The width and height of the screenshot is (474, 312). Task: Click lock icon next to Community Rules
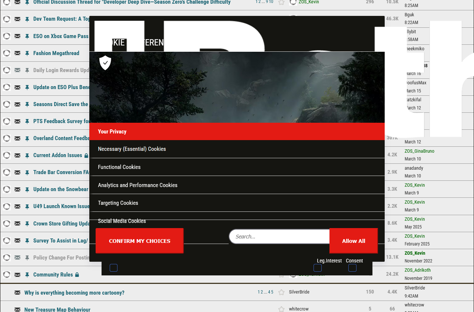[77, 275]
